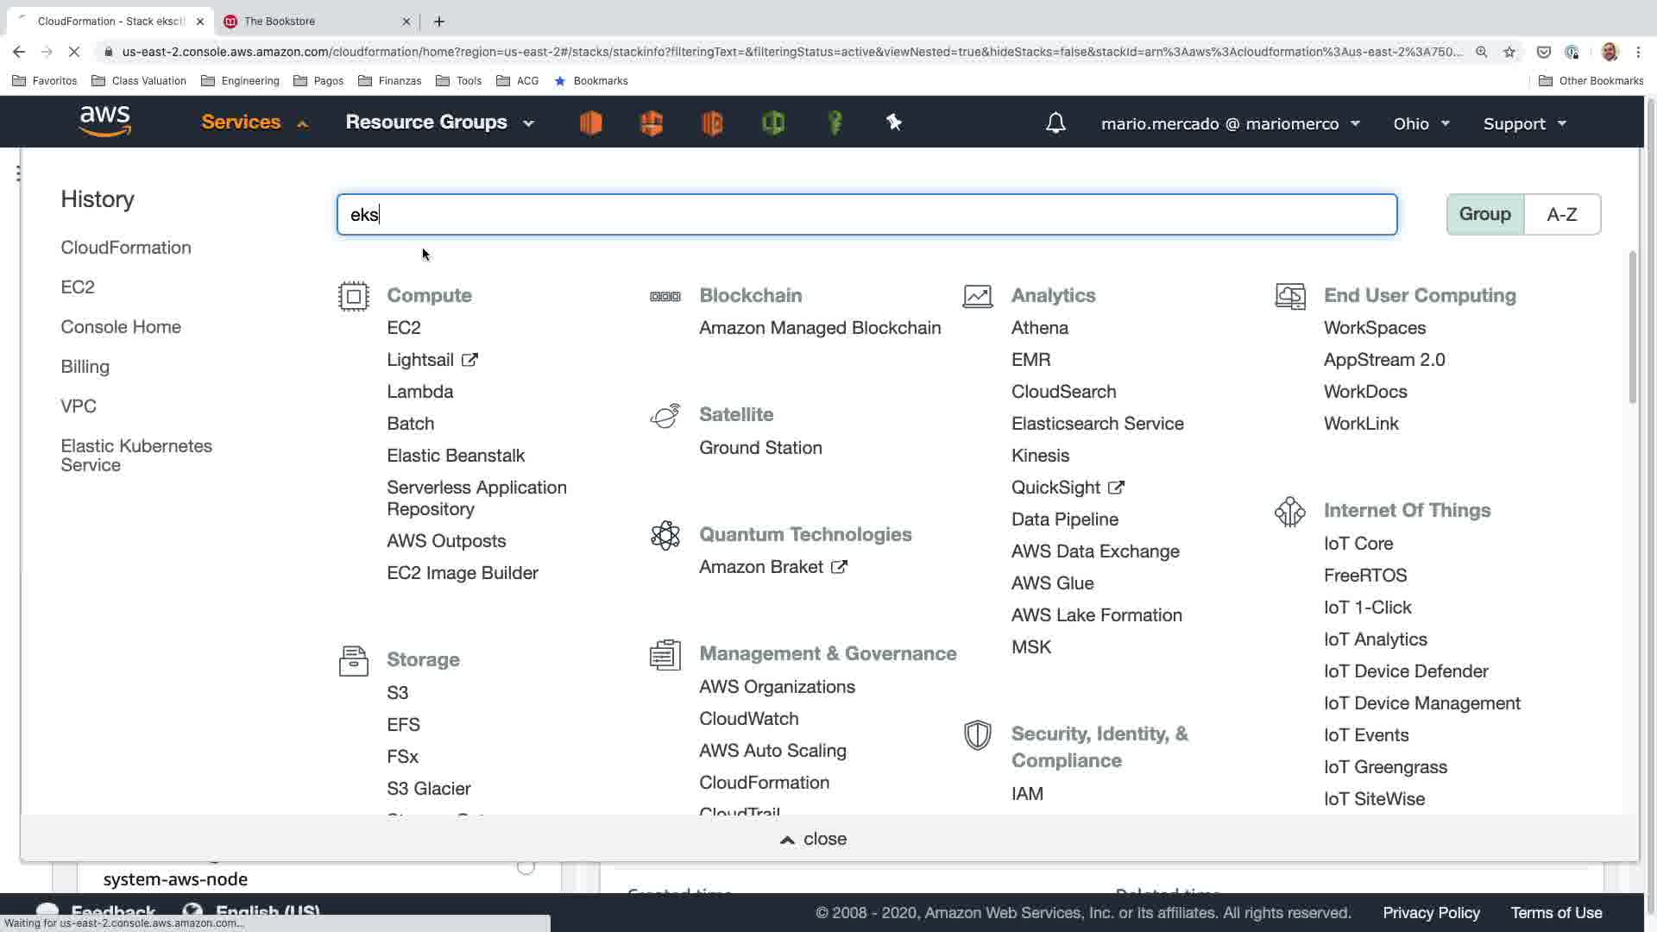Switch service list to A-Z view
The height and width of the screenshot is (932, 1657).
coord(1561,214)
